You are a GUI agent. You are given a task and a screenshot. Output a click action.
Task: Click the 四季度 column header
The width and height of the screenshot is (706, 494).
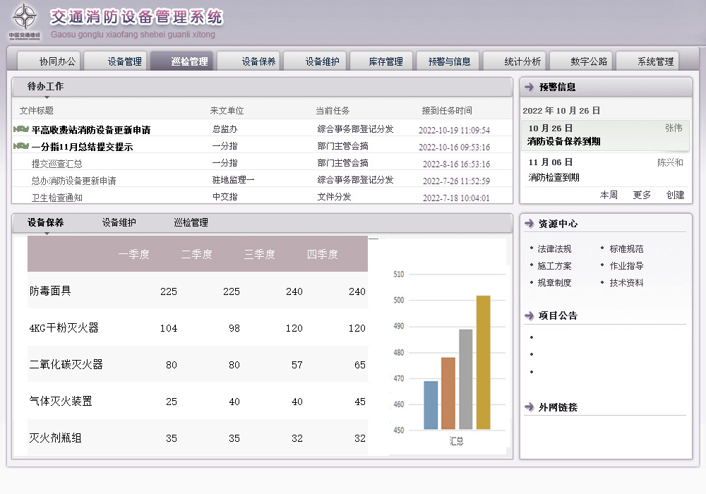[x=323, y=254]
